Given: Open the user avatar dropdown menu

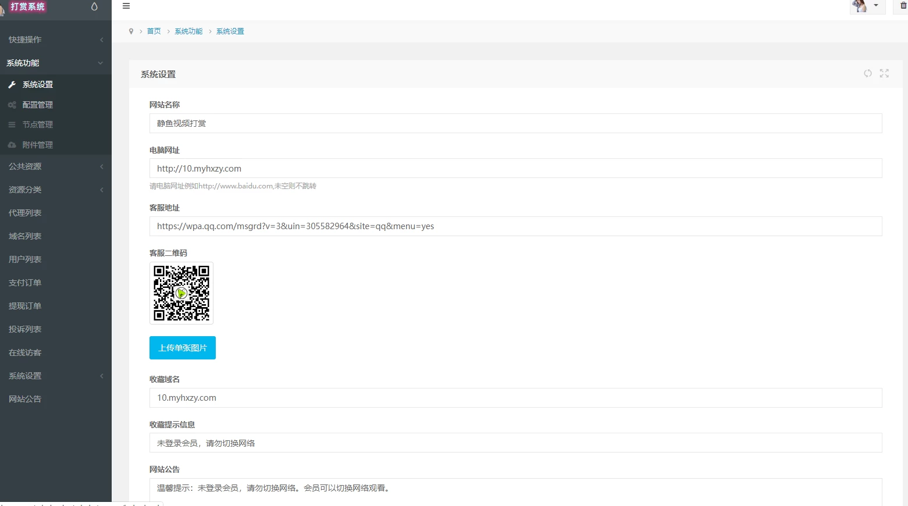Looking at the screenshot, I should click(867, 6).
